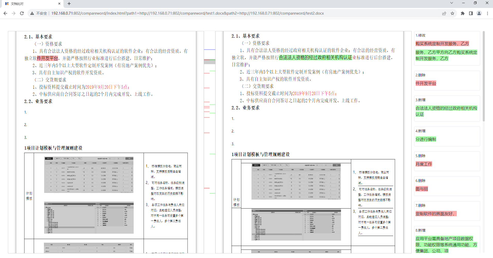Click the address bar URL
Viewport: 493px width, 258px height.
(x=188, y=13)
